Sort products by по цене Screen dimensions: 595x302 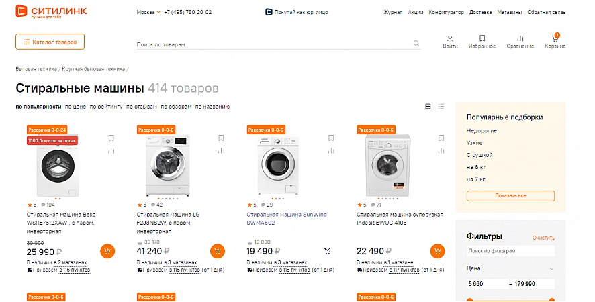tap(75, 107)
